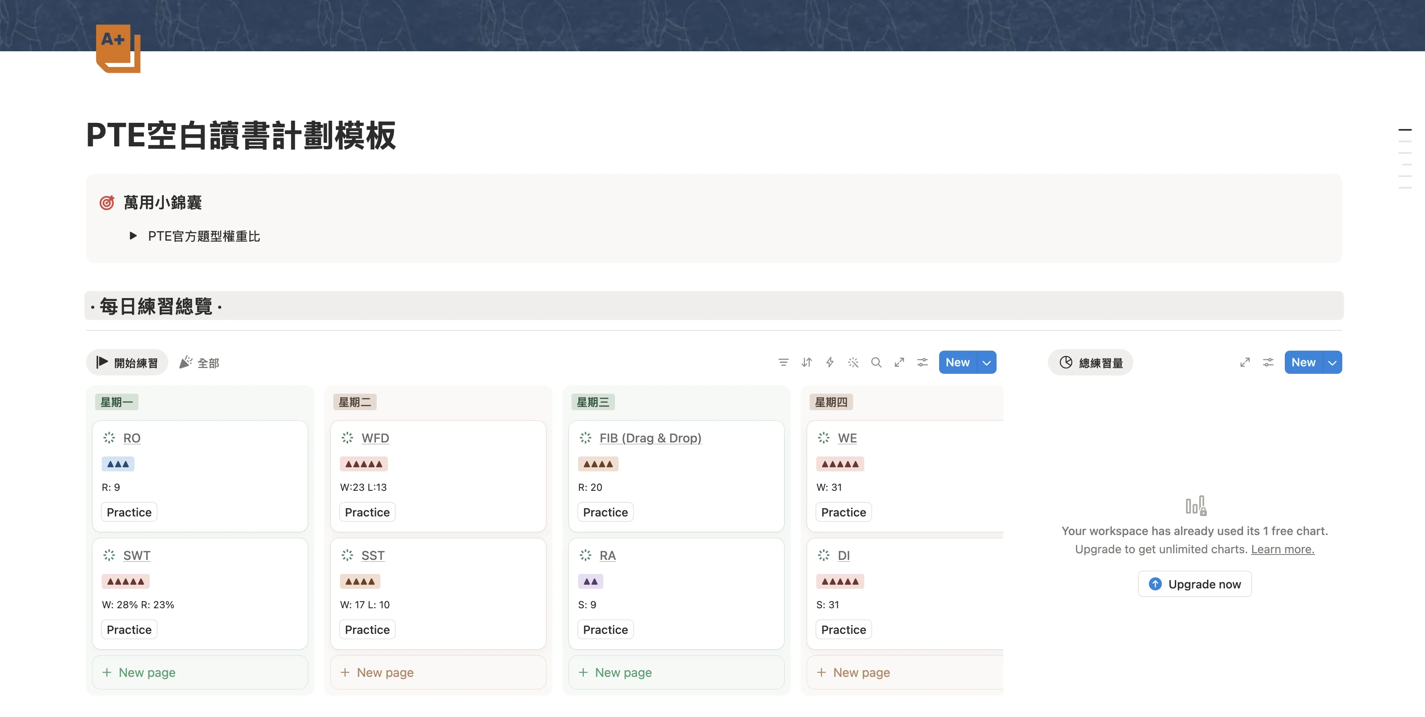Click the blue triangle rating tag on RO
The image size is (1425, 717).
pyautogui.click(x=118, y=464)
